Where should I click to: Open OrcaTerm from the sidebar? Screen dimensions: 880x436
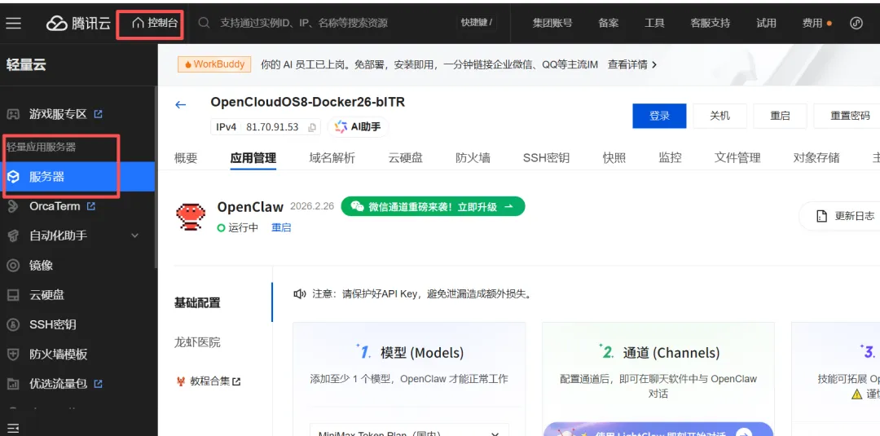click(55, 206)
